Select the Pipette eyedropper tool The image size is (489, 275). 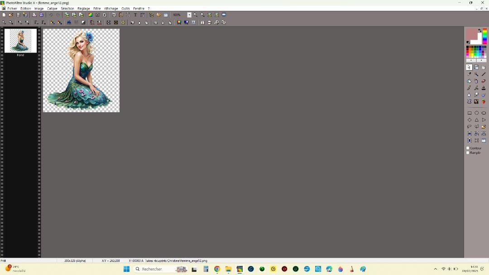(x=469, y=74)
